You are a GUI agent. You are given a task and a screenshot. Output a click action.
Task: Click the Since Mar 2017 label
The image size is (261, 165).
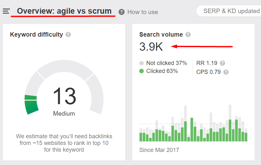(x=159, y=150)
